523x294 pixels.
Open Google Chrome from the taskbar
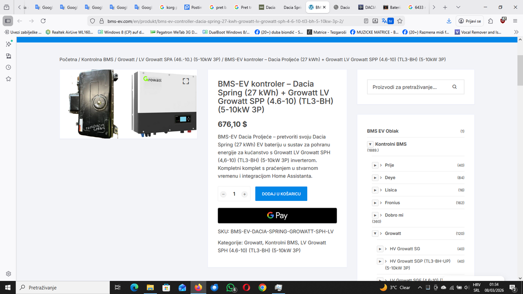click(262, 287)
